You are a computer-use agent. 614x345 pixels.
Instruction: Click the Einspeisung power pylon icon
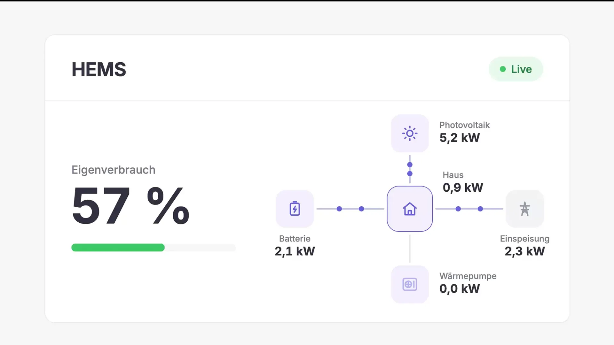[525, 209]
